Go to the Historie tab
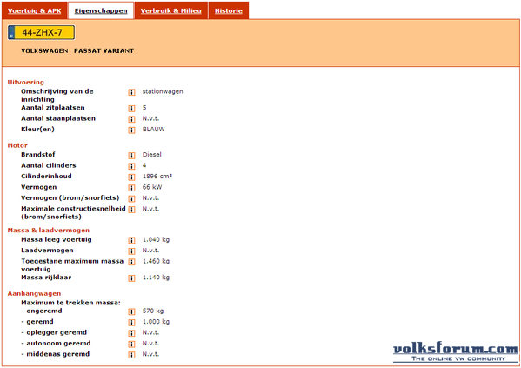This screenshot has width=521, height=368. (229, 10)
